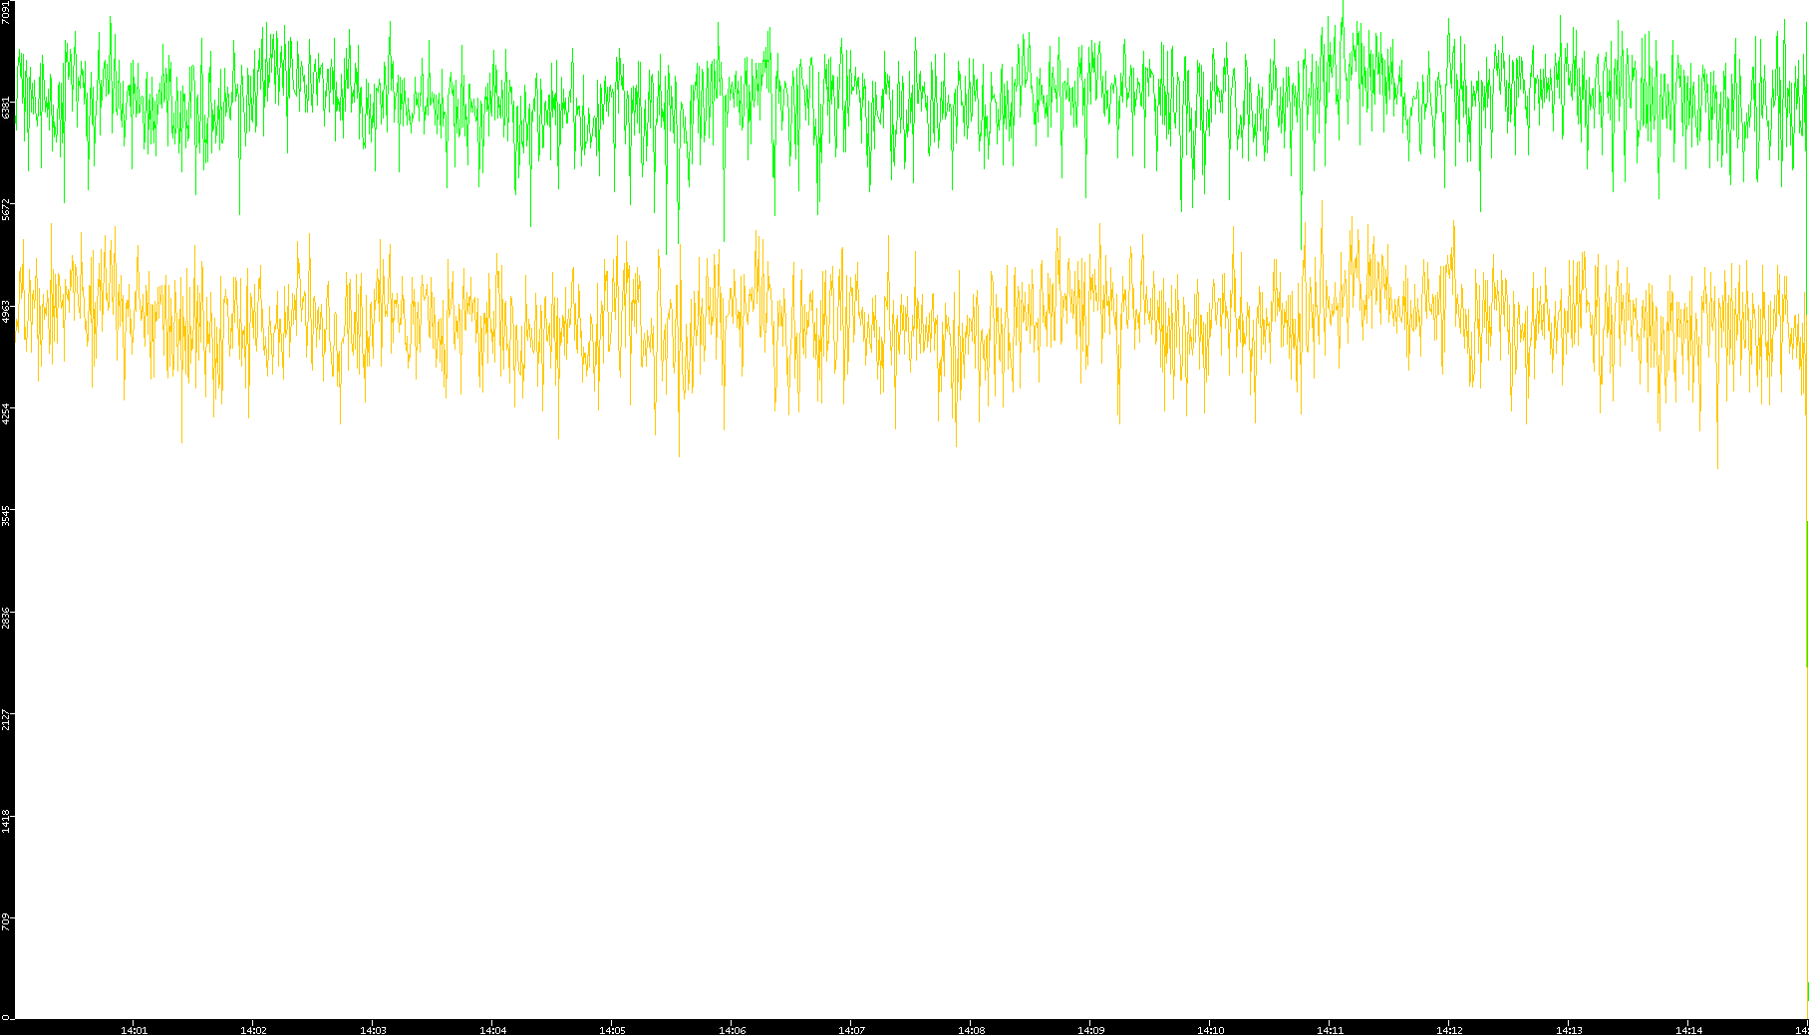
Task: Click the 14:13 time label
Action: point(1569,1030)
